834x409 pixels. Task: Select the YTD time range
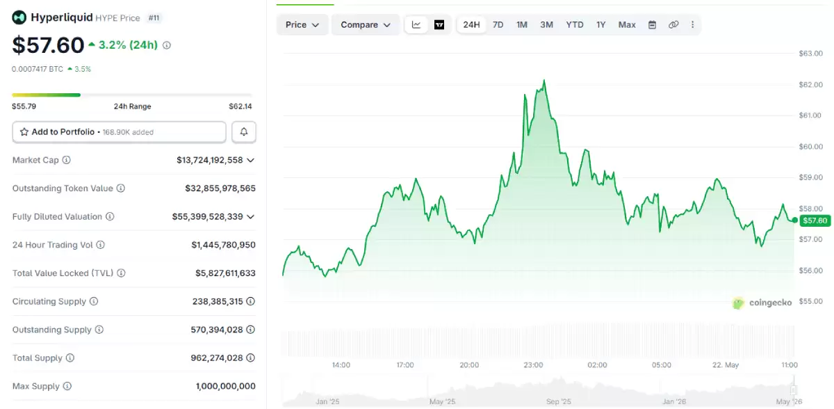coord(575,25)
